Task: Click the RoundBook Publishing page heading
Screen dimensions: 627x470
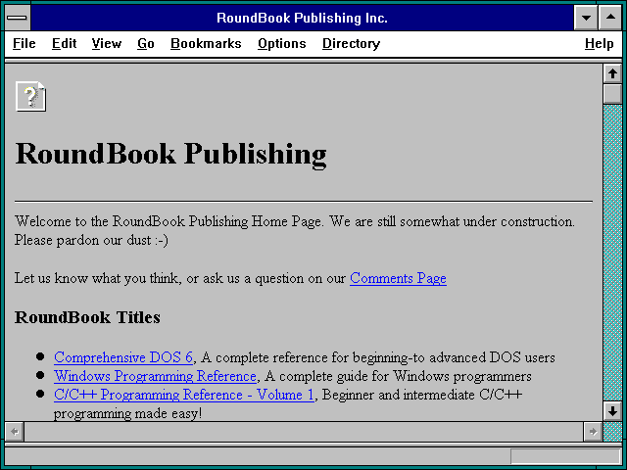Action: (170, 155)
